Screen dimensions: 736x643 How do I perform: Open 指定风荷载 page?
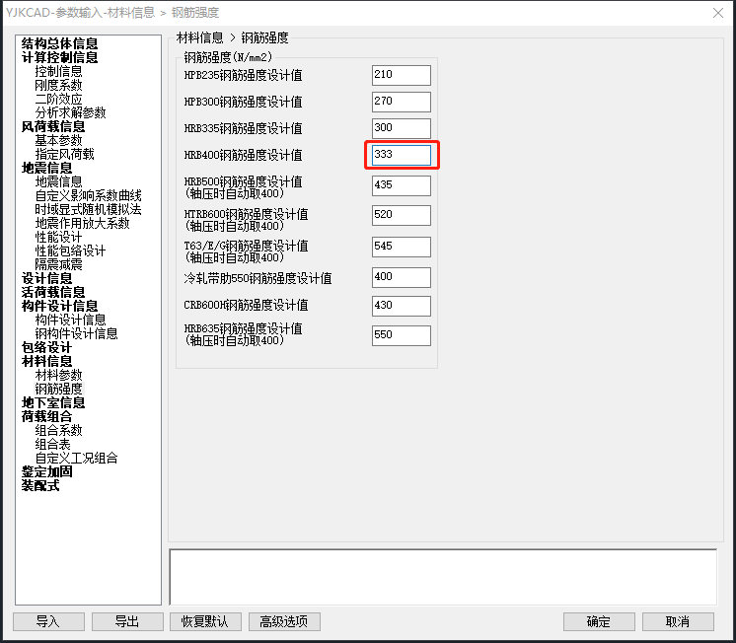(x=65, y=154)
